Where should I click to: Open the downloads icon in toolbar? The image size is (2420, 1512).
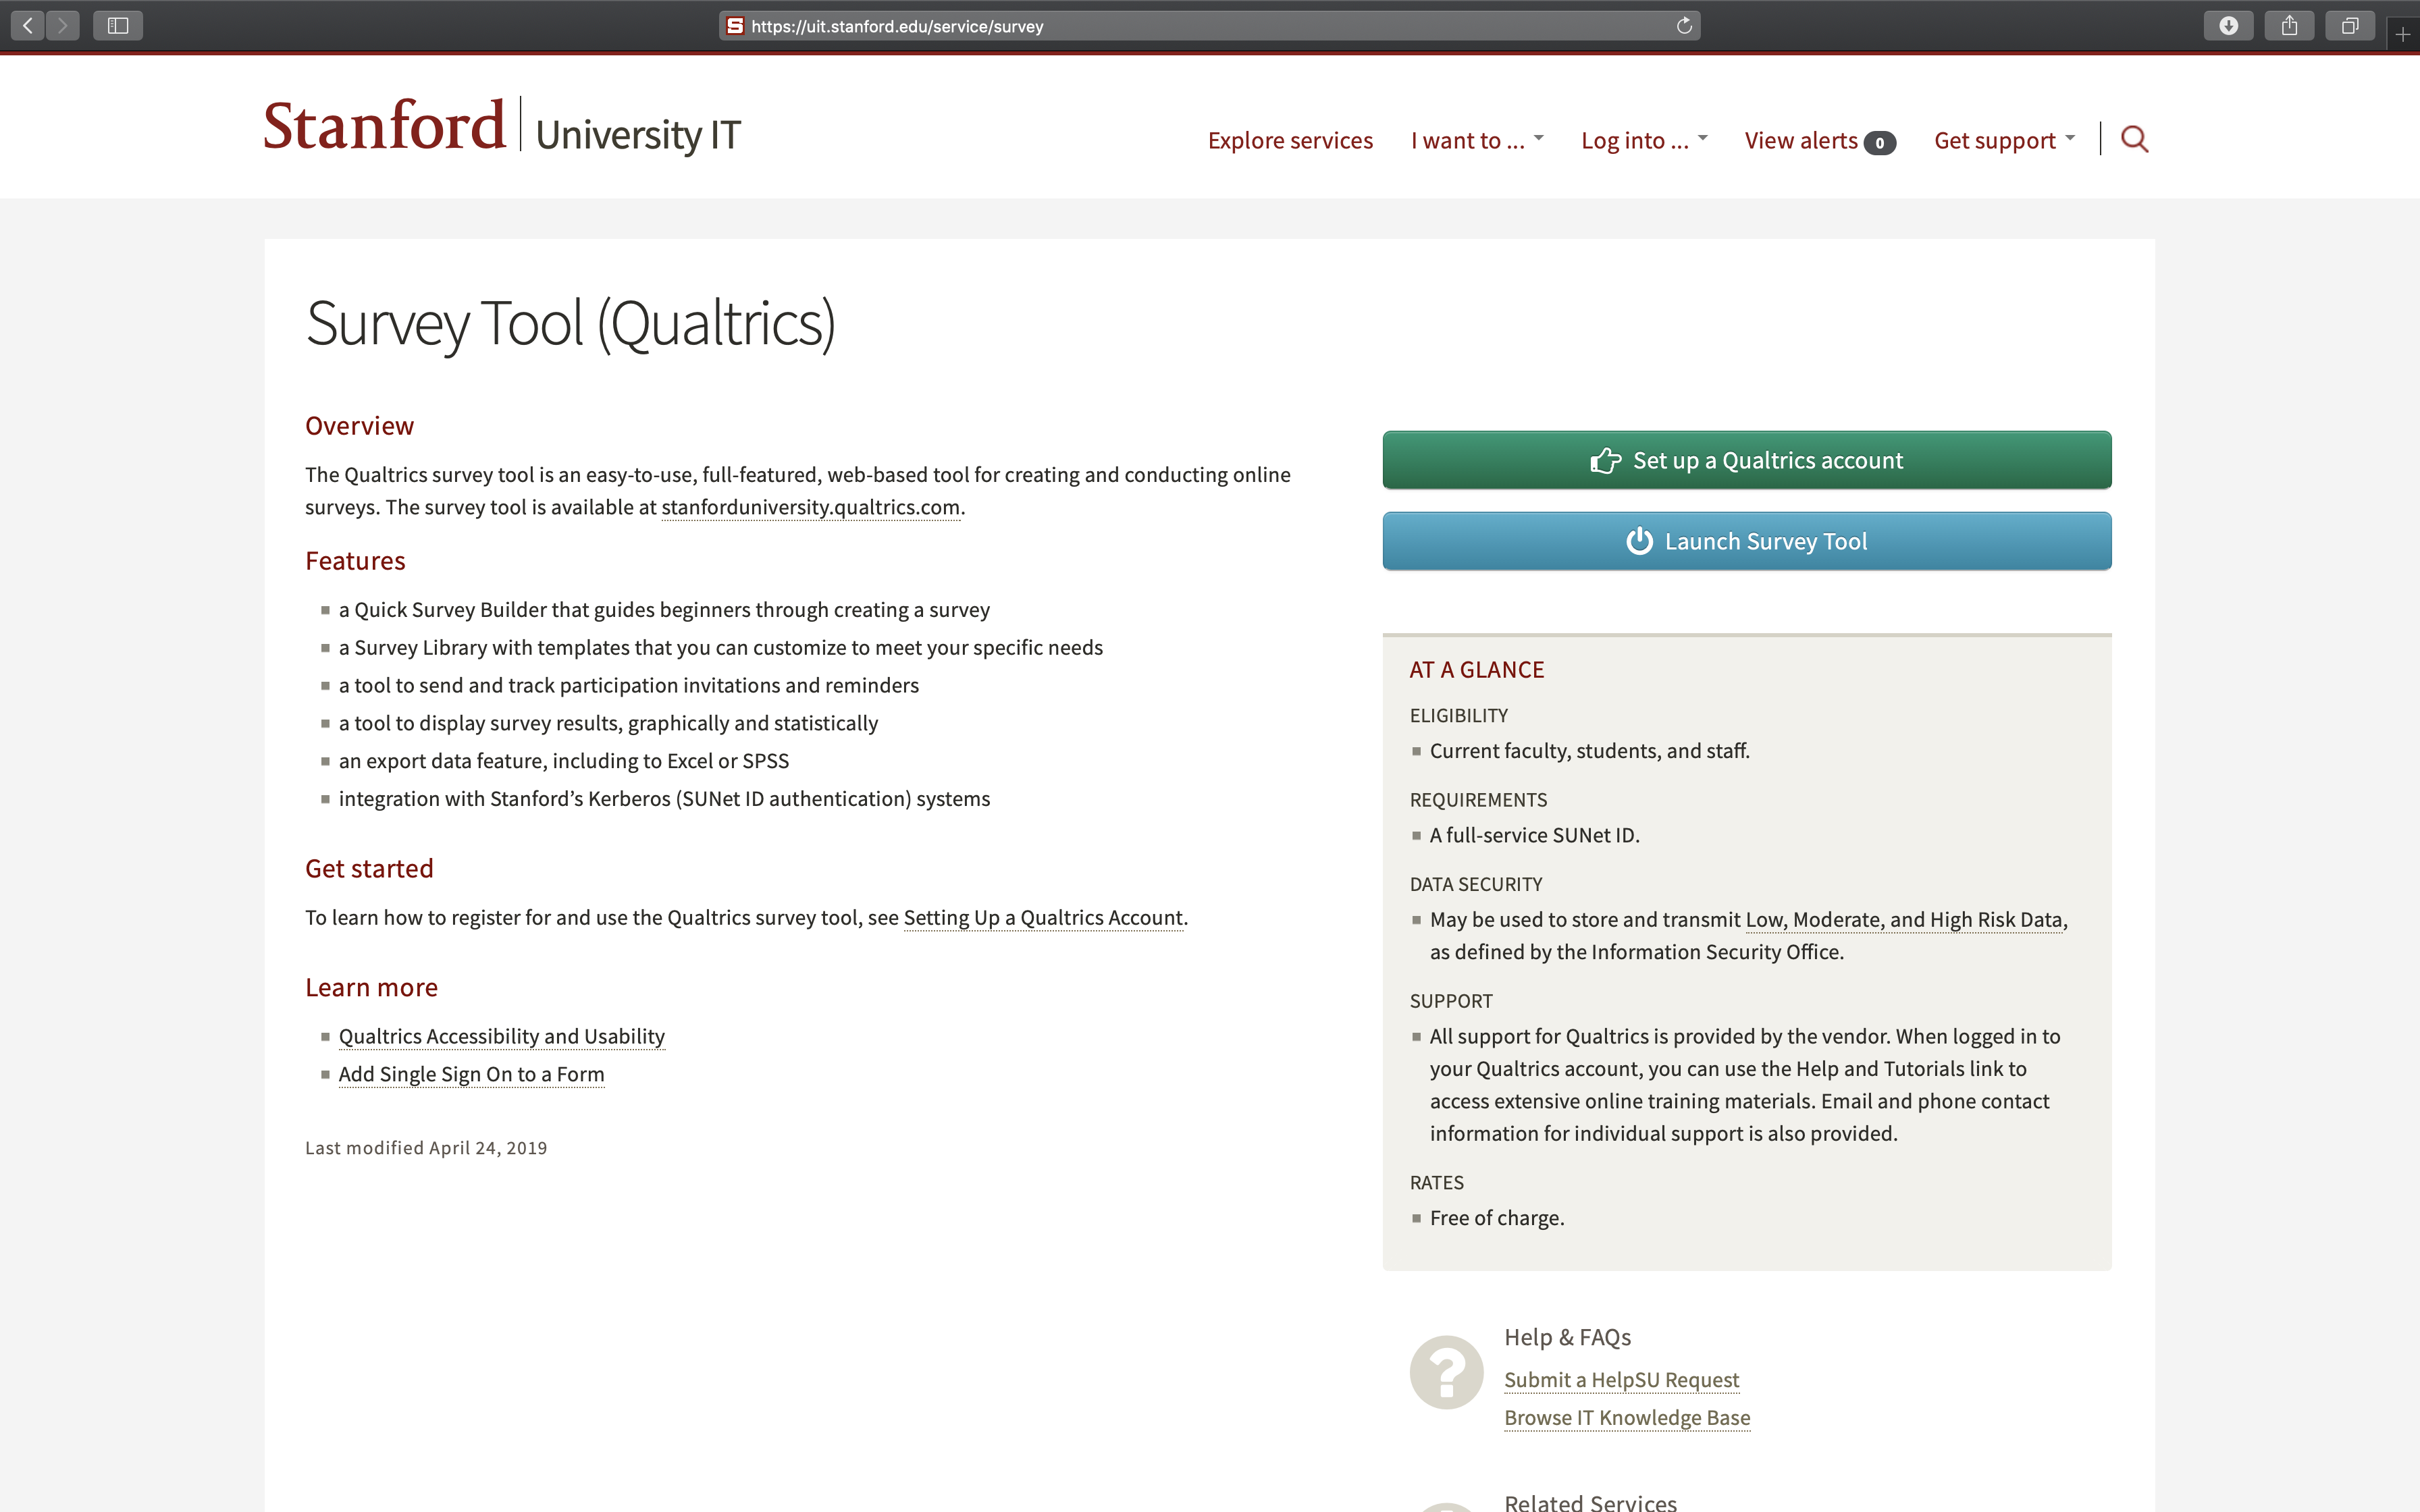pyautogui.click(x=2228, y=26)
